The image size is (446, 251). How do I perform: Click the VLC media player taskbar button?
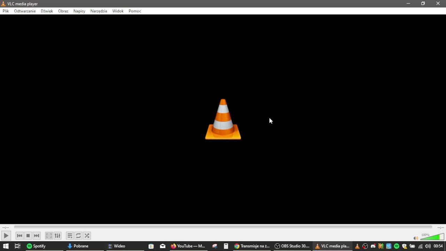point(332,246)
